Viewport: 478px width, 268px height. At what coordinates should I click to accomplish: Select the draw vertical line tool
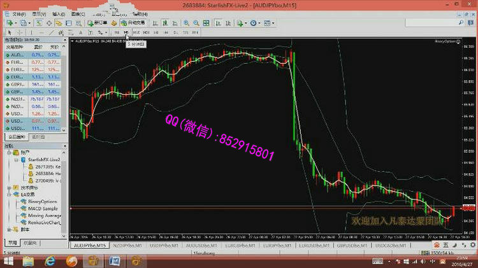tap(31, 32)
